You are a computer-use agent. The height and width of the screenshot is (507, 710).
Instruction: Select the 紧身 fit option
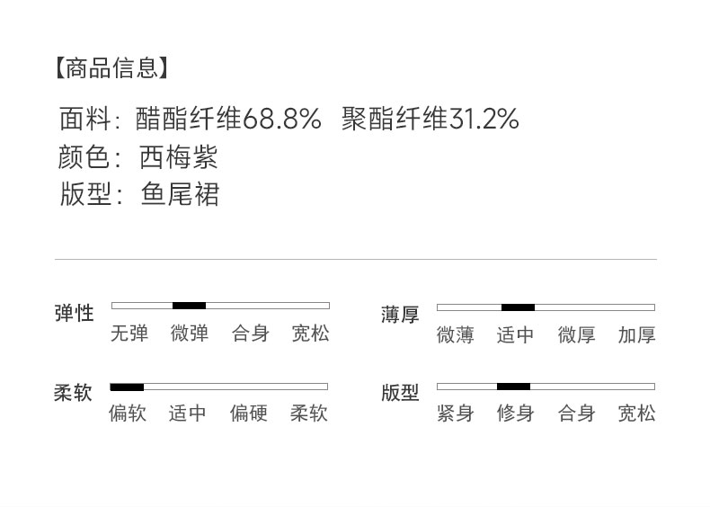point(455,414)
